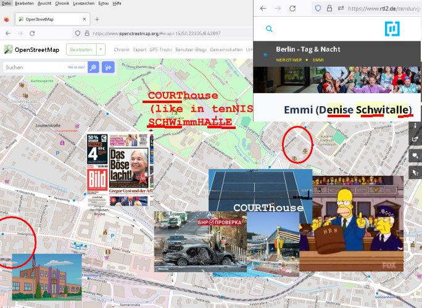422x308 pixels.
Task: Click the 'Wo ist dies?' link
Action: [77, 67]
